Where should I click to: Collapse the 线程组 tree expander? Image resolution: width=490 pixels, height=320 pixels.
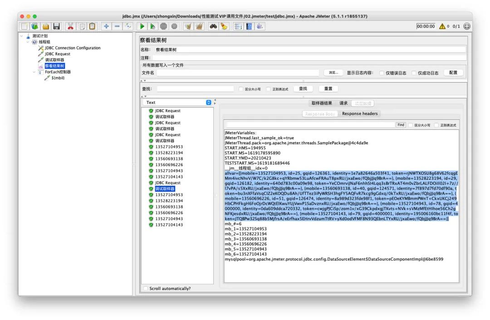(28, 42)
